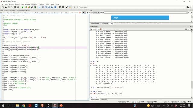193x108 pixels.
Task: Undock the IPython console pane
Action: click(x=190, y=26)
